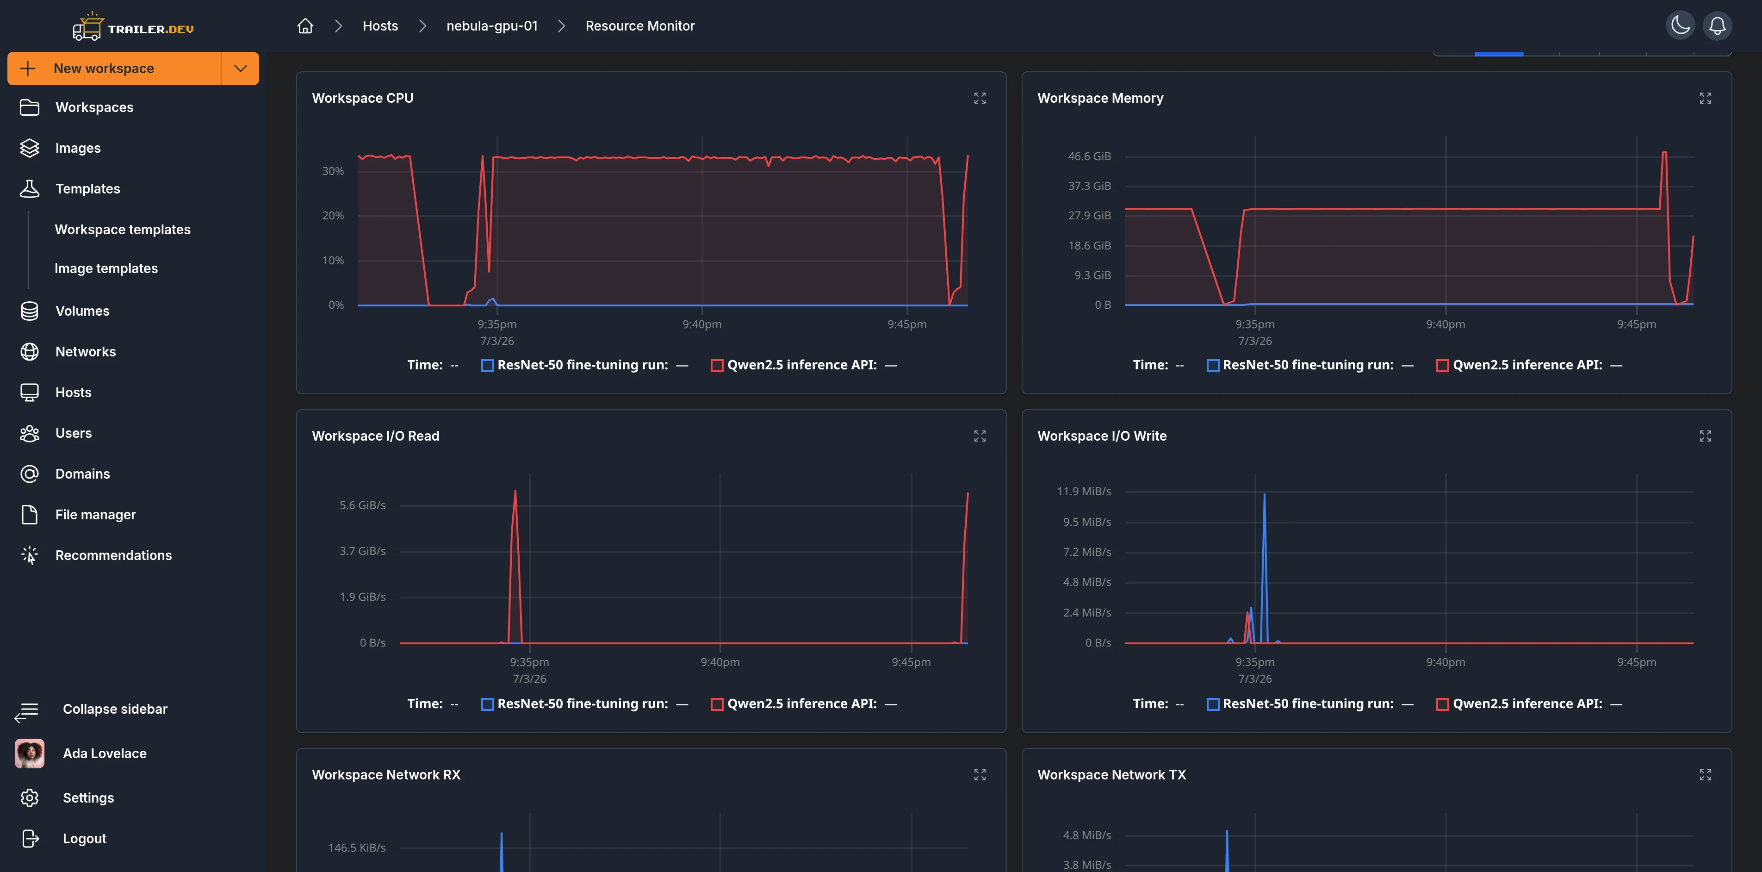This screenshot has width=1762, height=872.
Task: Open the notifications bell
Action: [x=1717, y=26]
